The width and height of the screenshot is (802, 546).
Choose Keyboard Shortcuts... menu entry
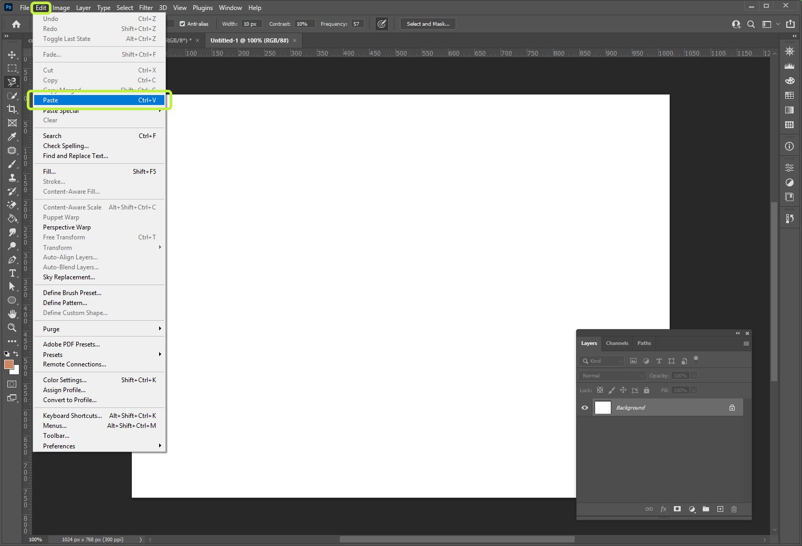[99, 416]
